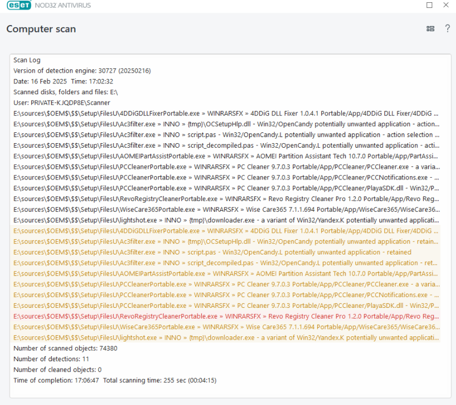Screen dimensions: 456x405
Task: Select 'Number of cleaned objects: 0' line
Action: [57, 370]
